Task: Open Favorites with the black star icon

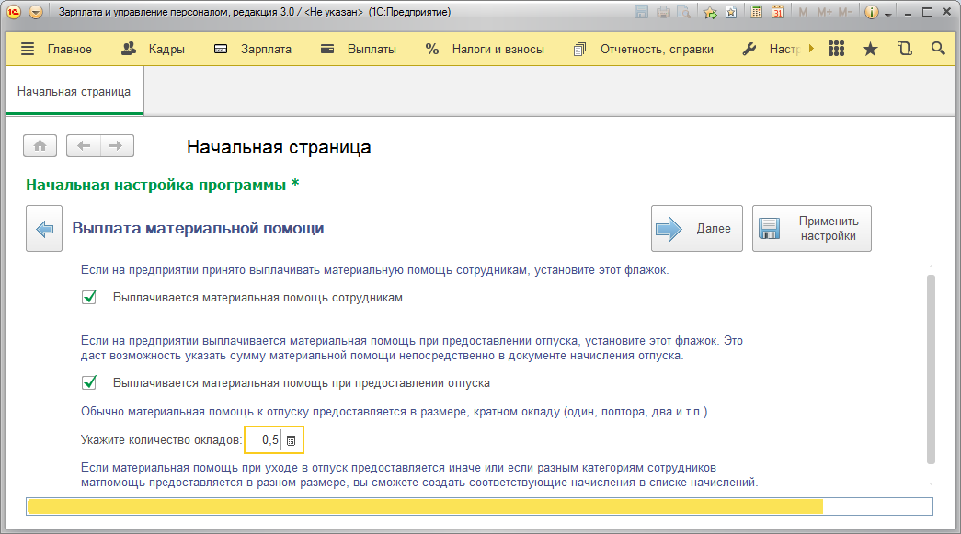Action: [870, 49]
